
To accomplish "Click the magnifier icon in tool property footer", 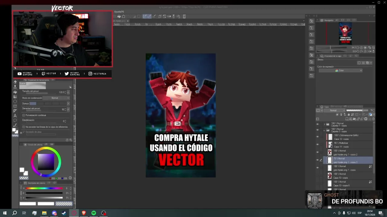I will coord(71,140).
